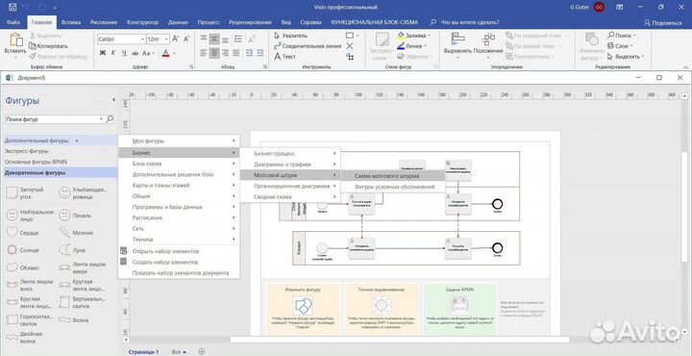Open the Организационная диаграмма submenu

[290, 186]
